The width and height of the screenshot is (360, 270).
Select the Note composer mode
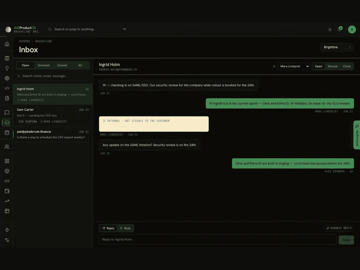(125, 228)
